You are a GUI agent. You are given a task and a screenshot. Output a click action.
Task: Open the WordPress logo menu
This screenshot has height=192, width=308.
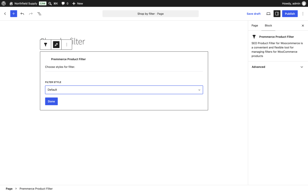(4, 3)
